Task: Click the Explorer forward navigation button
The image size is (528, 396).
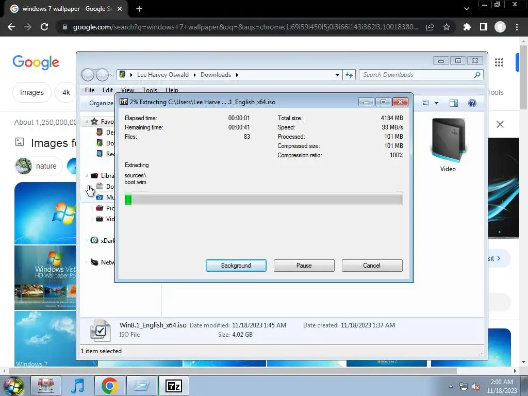Action: [102, 75]
